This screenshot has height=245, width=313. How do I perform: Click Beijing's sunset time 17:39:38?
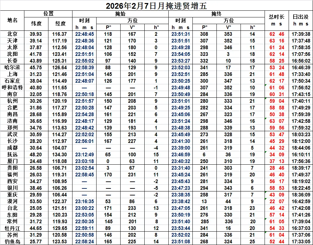click(301, 34)
